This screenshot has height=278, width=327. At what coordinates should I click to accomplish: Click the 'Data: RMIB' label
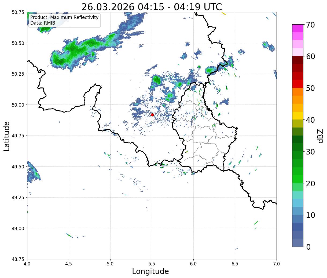pos(43,23)
